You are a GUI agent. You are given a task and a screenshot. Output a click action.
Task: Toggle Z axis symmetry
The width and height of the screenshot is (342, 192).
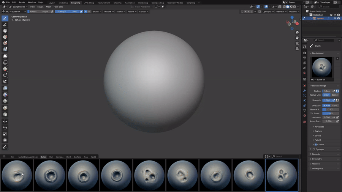tap(252, 11)
